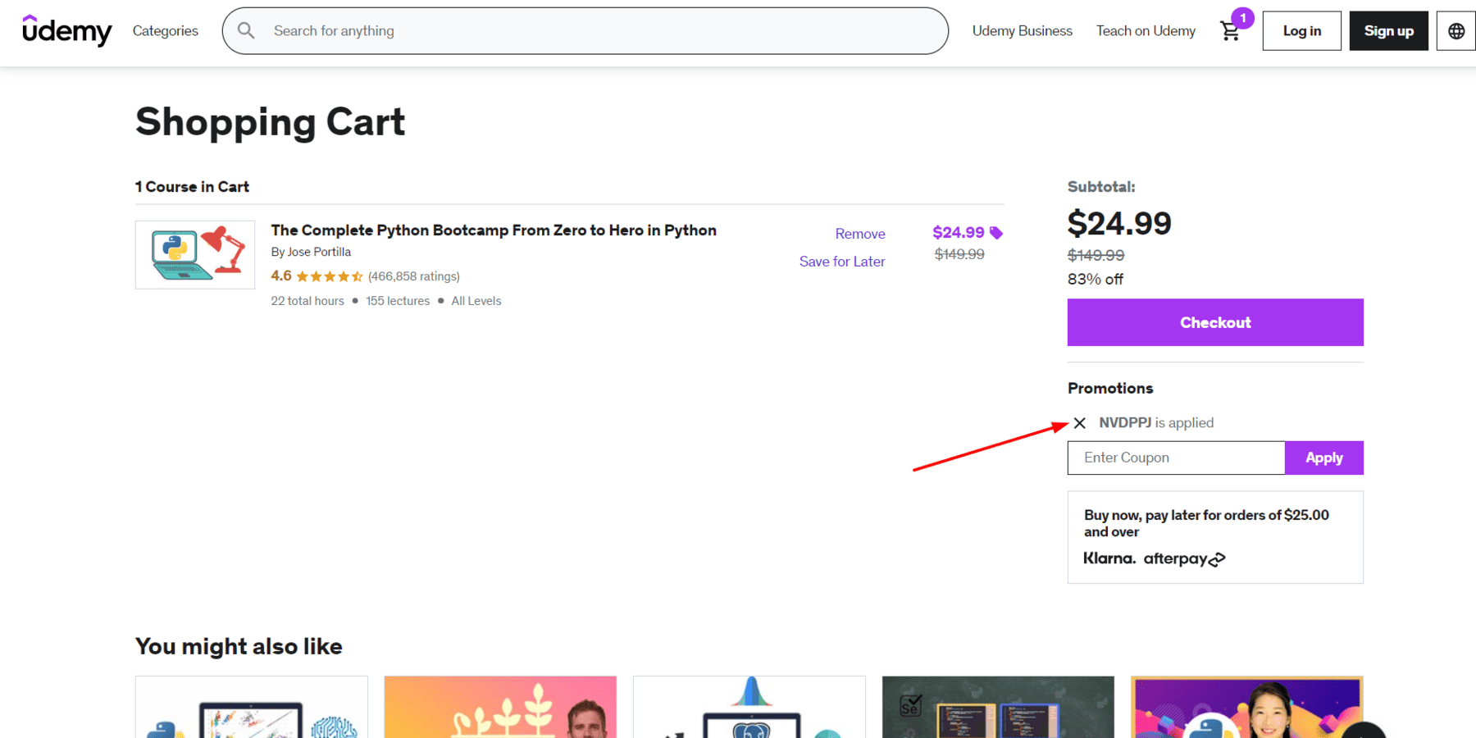Save the Python course for later
Viewport: 1476px width, 738px height.
(x=842, y=262)
